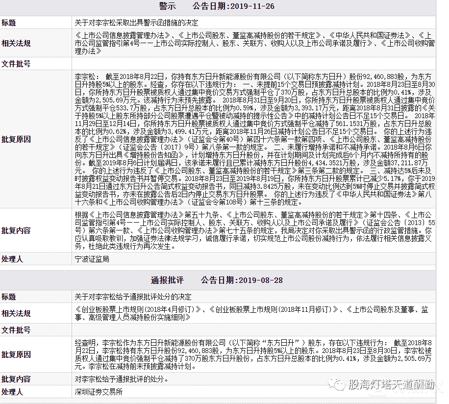Click 宁波证监局 handler name
Screen dimensions: 449x404
click(x=92, y=259)
